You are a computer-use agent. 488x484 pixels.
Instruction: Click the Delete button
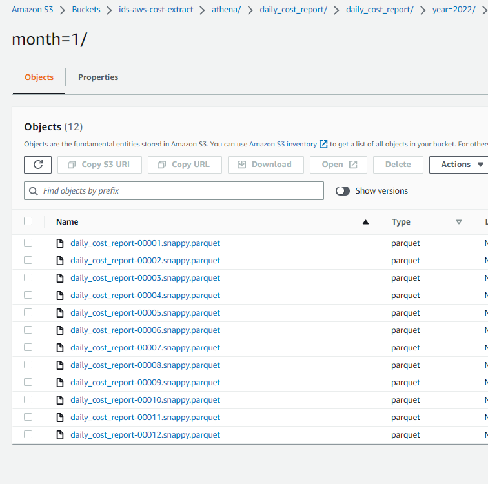(398, 165)
